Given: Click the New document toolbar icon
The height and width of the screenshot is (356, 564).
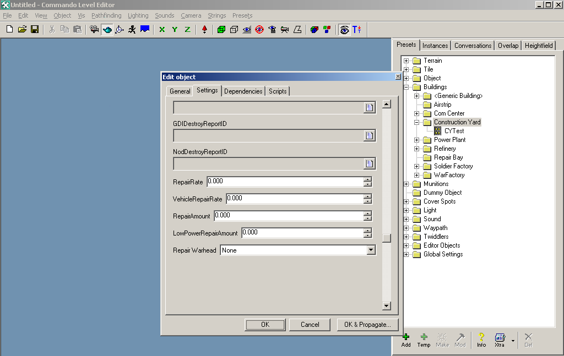Looking at the screenshot, I should [9, 29].
